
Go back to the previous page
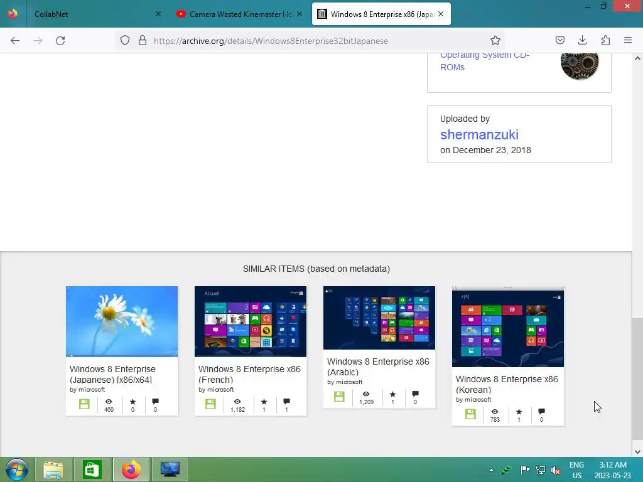15,41
